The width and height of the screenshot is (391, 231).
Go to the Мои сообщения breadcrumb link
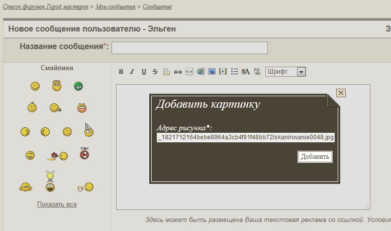(x=116, y=7)
